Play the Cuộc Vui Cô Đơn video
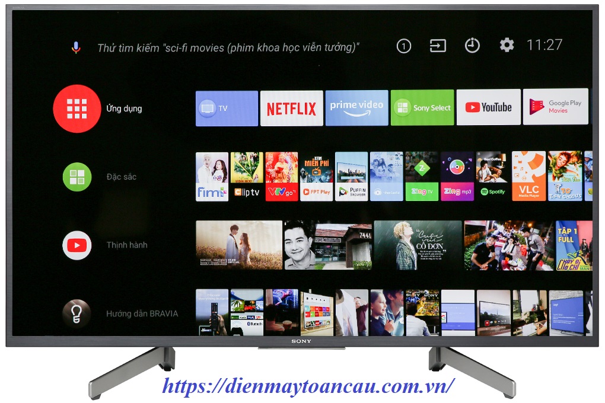The width and height of the screenshot is (605, 403). 418,245
